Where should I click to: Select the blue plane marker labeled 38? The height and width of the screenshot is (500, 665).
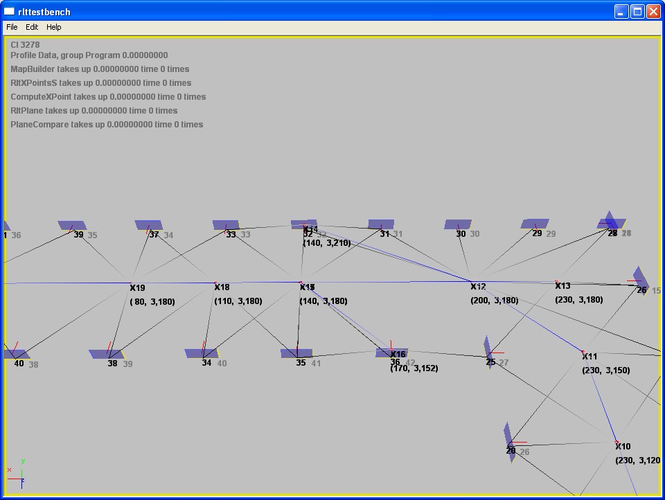[x=106, y=354]
